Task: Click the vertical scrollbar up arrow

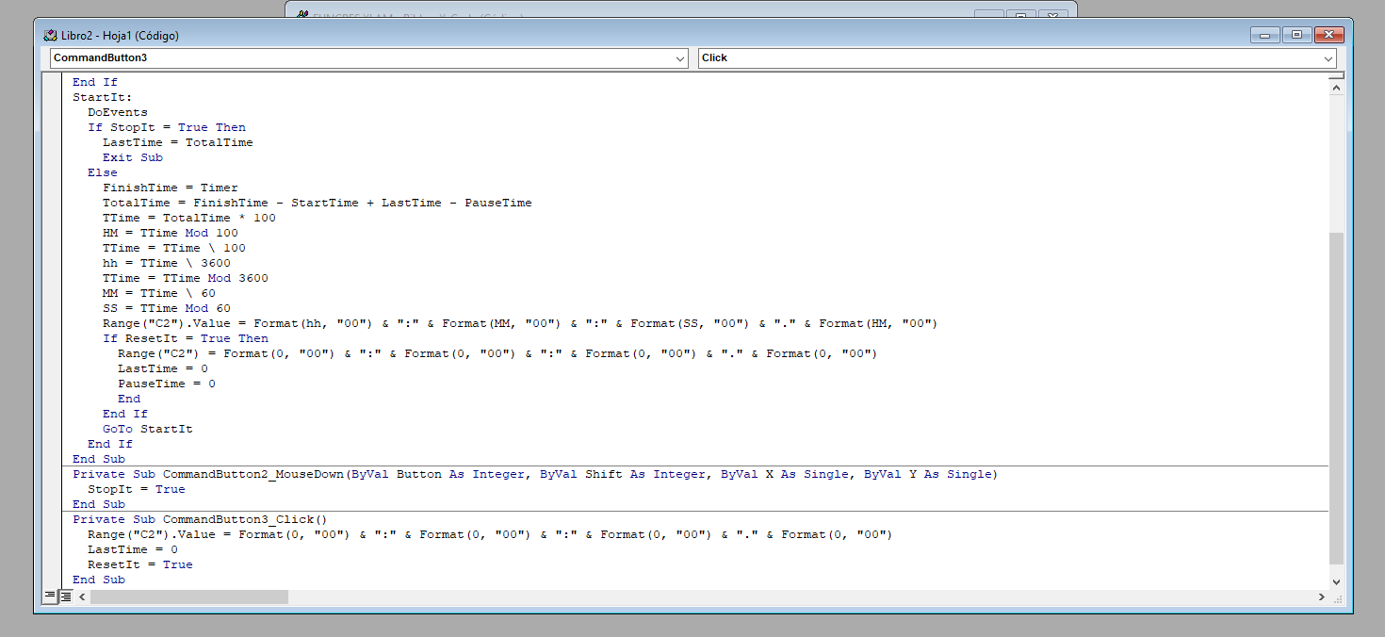Action: [1336, 87]
